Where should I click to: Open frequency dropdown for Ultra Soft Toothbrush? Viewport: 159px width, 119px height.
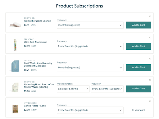(90, 46)
